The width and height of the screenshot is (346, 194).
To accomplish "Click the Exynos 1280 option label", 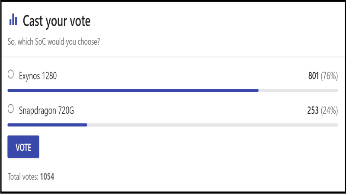I will pyautogui.click(x=38, y=76).
